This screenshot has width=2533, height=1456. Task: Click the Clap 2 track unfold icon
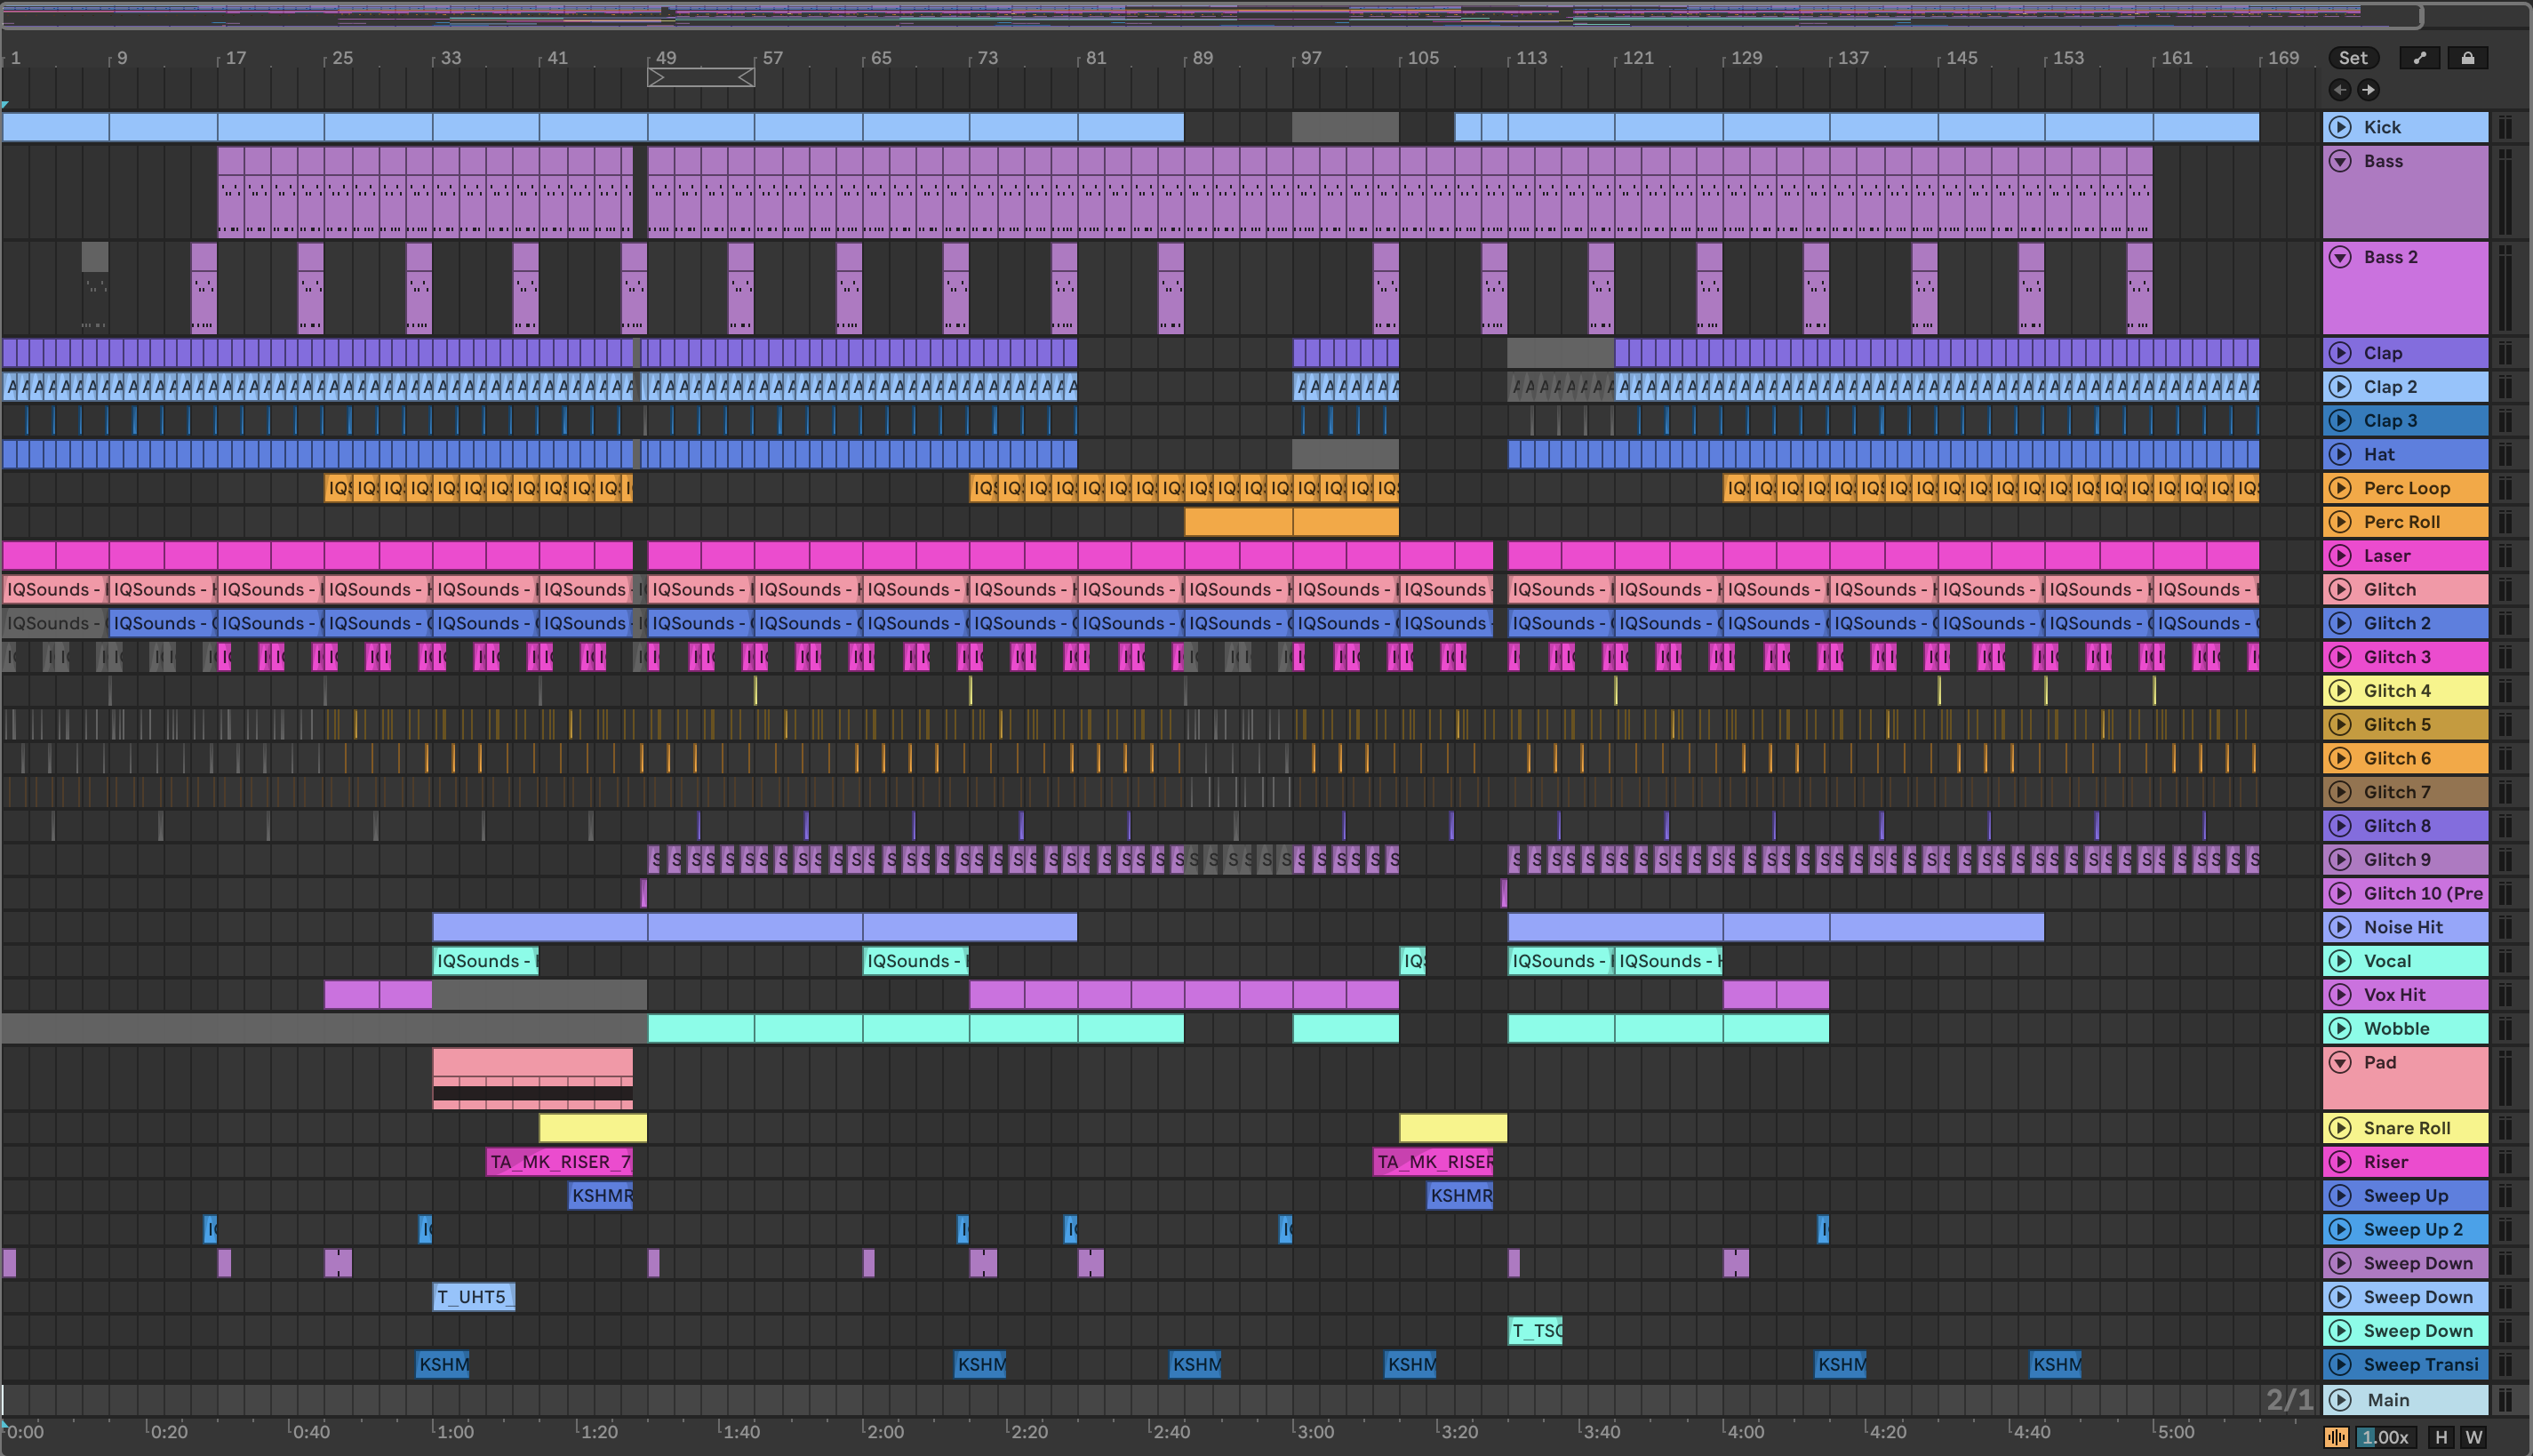2340,387
